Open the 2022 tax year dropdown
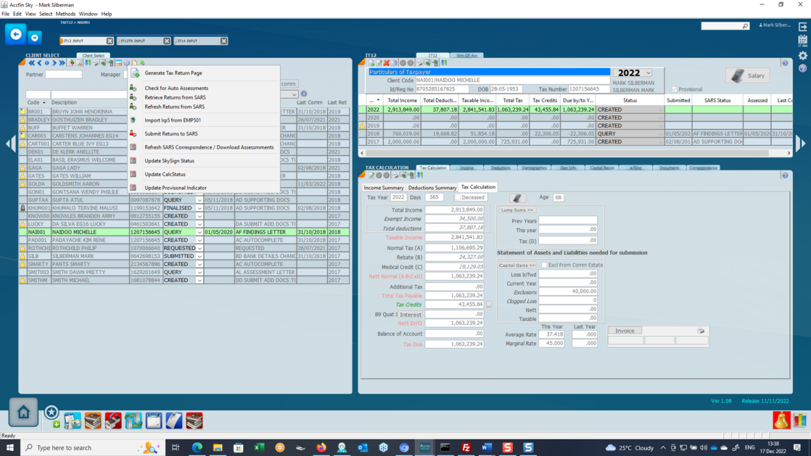Viewport: 811px width, 456px height. (648, 73)
